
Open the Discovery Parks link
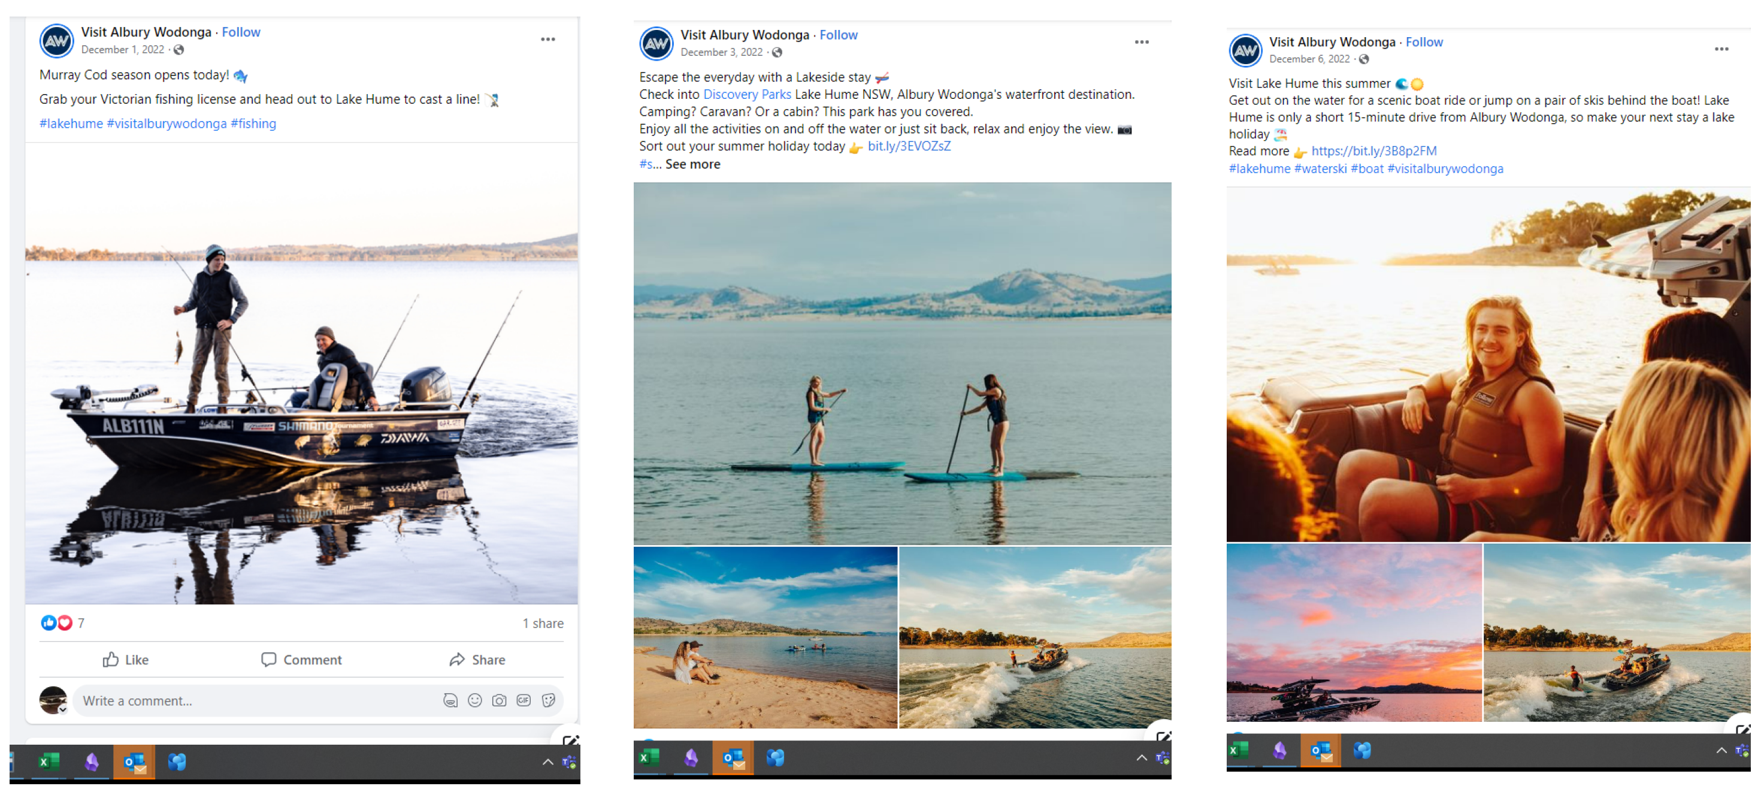(746, 95)
